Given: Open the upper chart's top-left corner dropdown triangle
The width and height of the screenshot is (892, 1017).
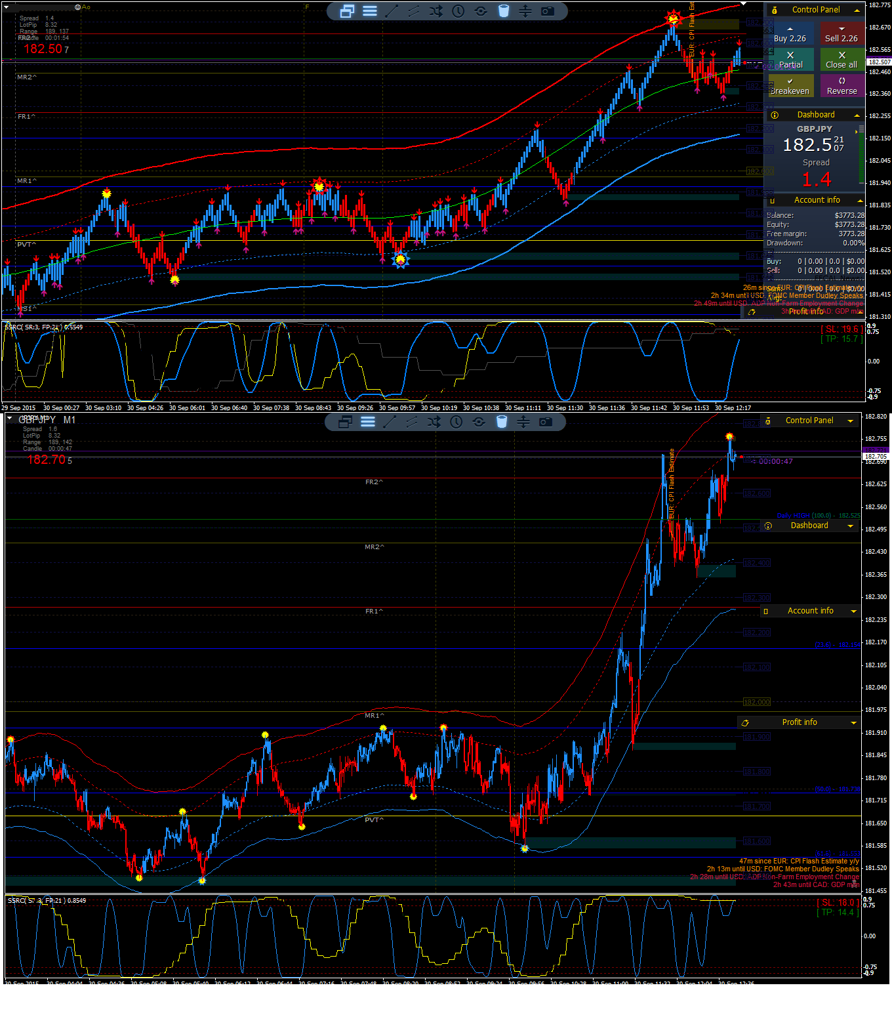Looking at the screenshot, I should point(5,6).
